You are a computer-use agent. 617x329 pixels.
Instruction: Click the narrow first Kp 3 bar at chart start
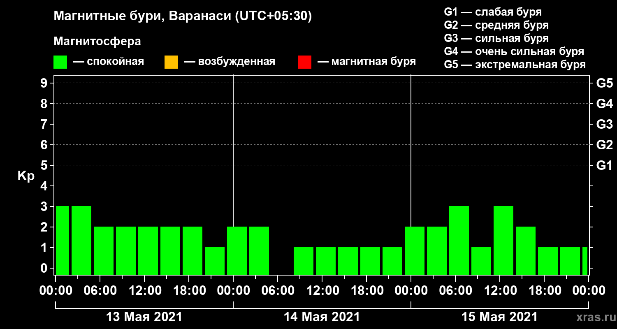(x=63, y=240)
